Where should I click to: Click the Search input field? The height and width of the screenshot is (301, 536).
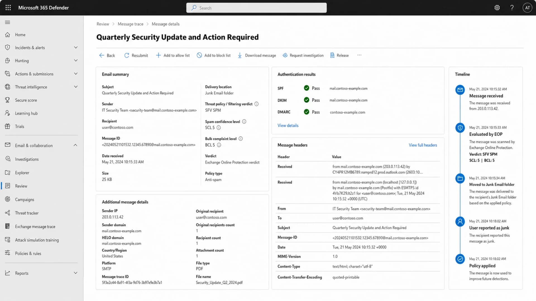coord(256,8)
